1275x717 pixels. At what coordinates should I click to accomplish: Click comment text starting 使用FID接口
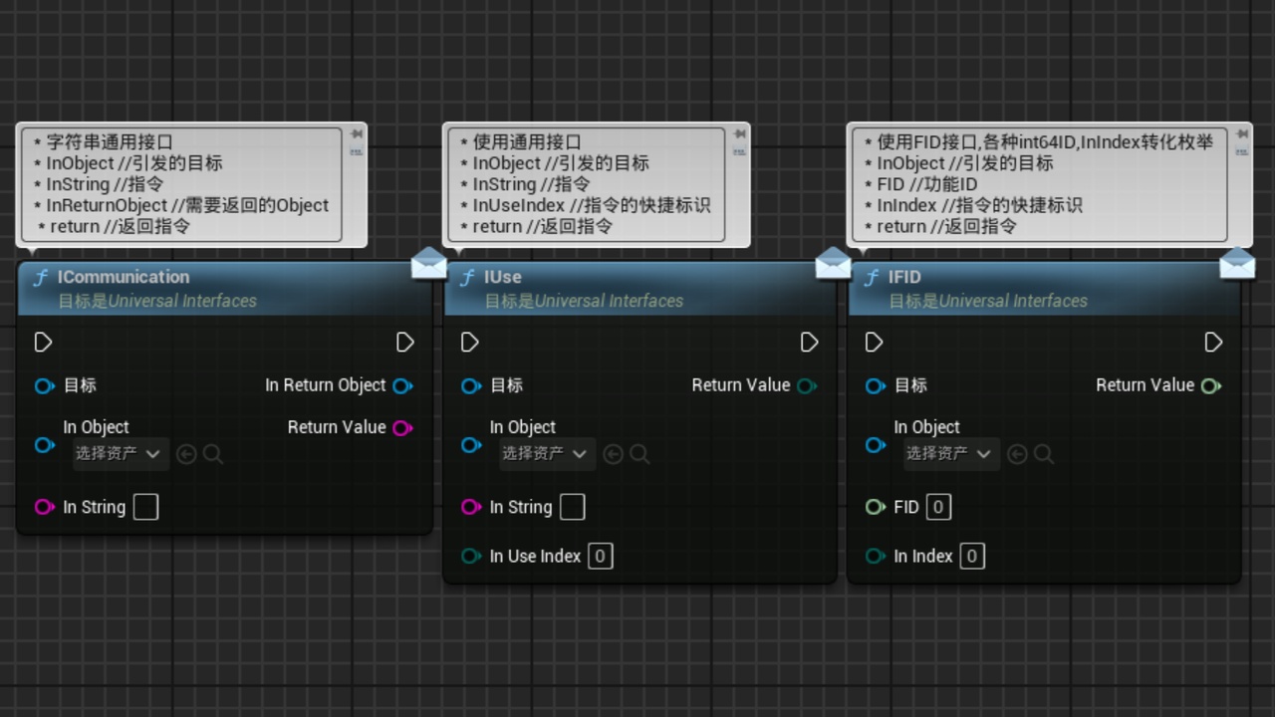pyautogui.click(x=1037, y=184)
